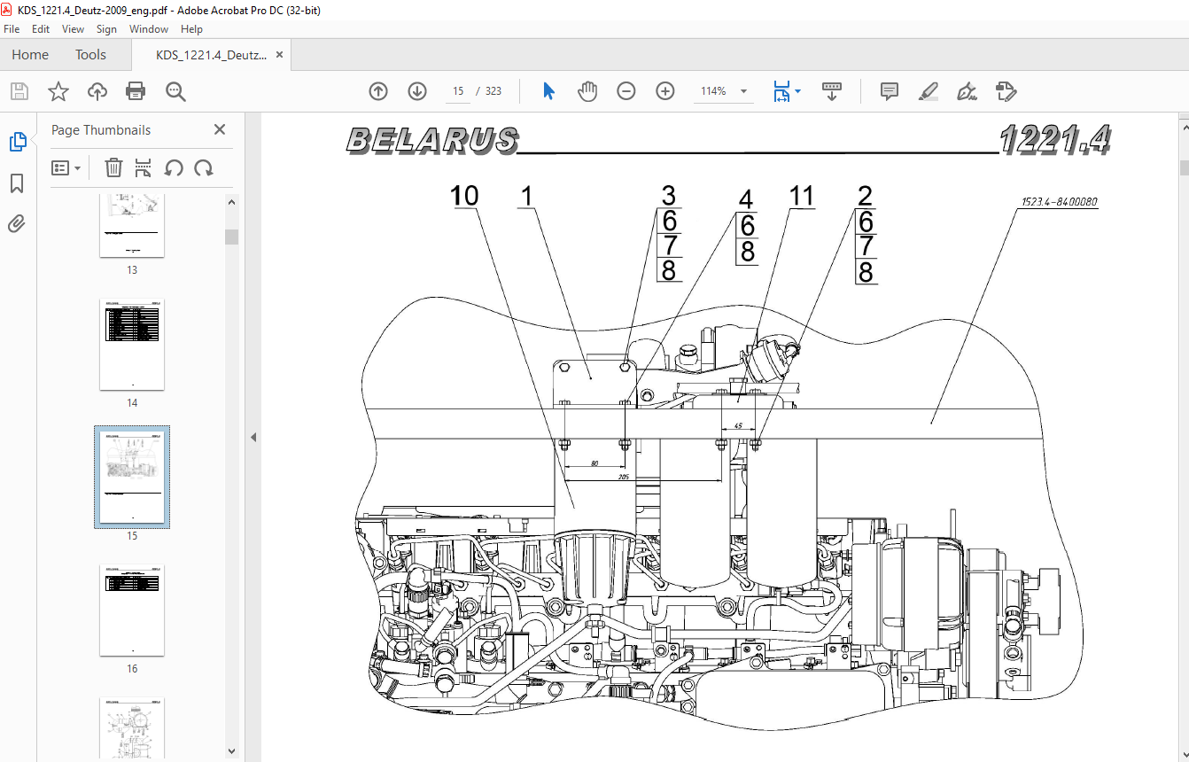Select the Highlight text pen
The width and height of the screenshot is (1189, 762).
click(x=929, y=91)
